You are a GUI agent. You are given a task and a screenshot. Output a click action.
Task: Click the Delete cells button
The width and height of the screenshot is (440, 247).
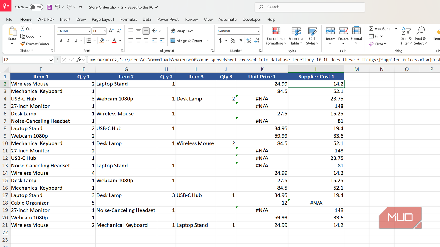[343, 36]
